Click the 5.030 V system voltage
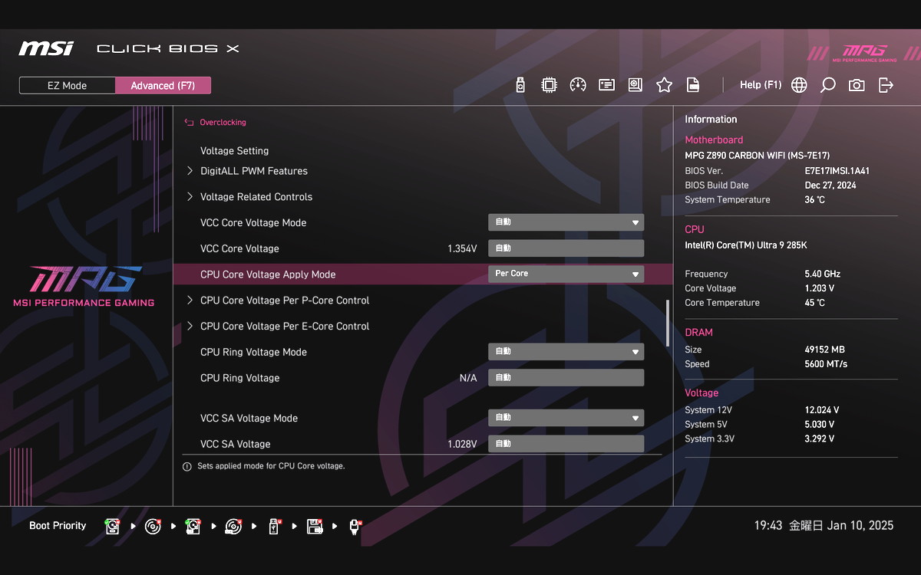The height and width of the screenshot is (575, 921). 819,425
